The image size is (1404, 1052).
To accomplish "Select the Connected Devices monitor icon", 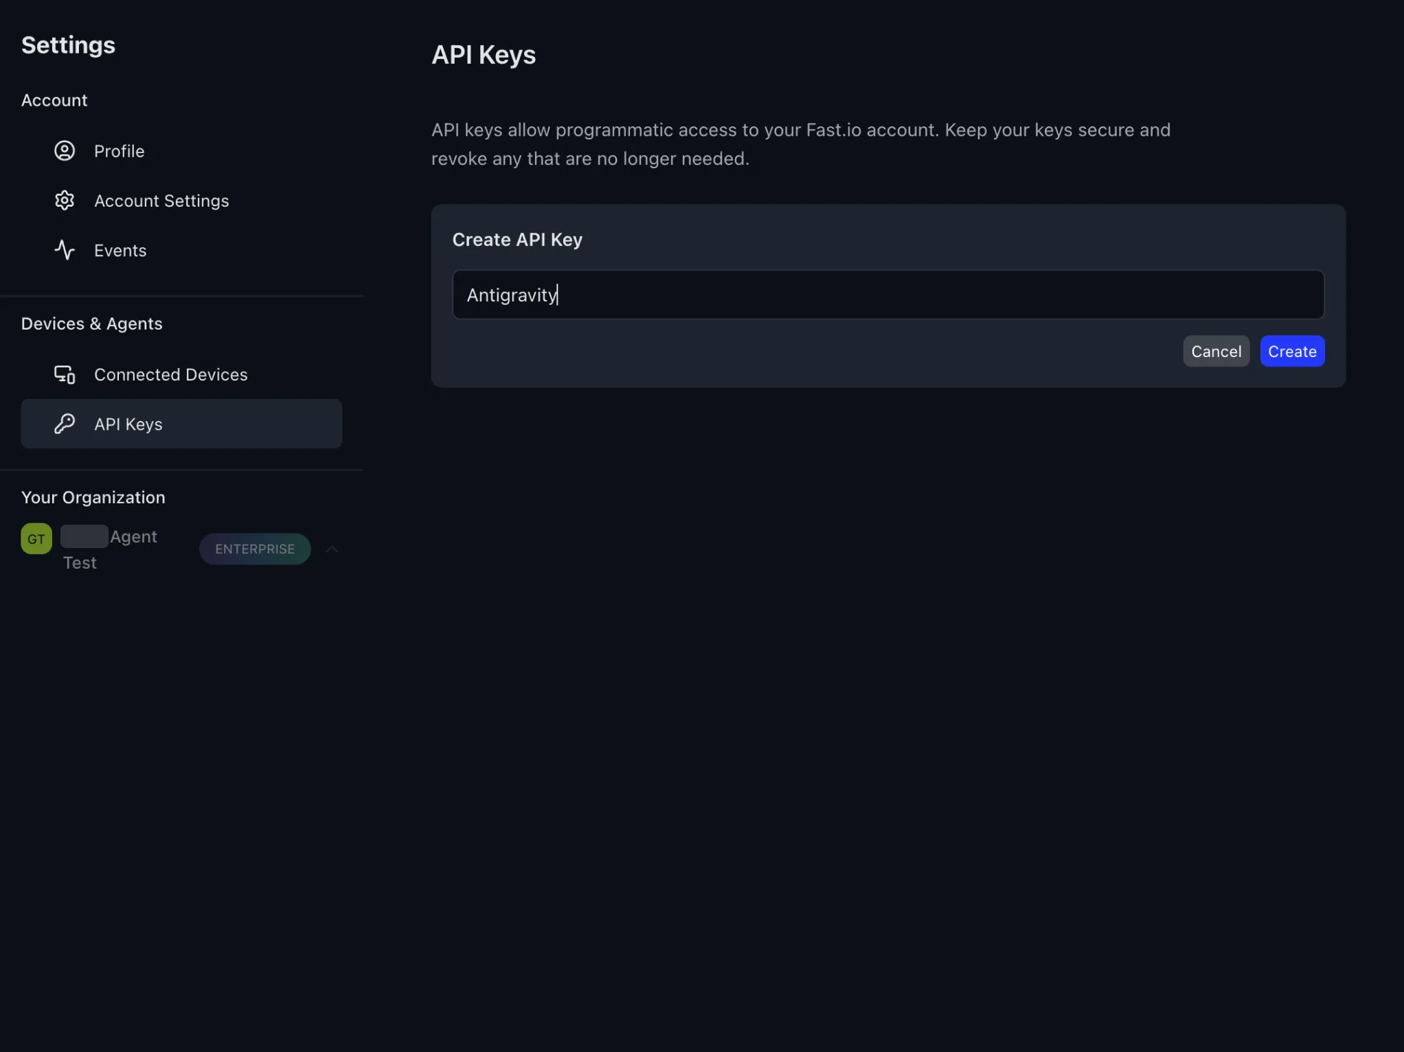I will pyautogui.click(x=64, y=374).
